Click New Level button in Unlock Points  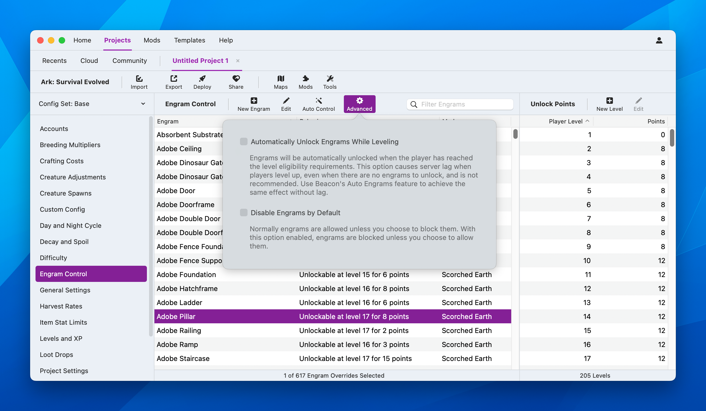pyautogui.click(x=609, y=104)
